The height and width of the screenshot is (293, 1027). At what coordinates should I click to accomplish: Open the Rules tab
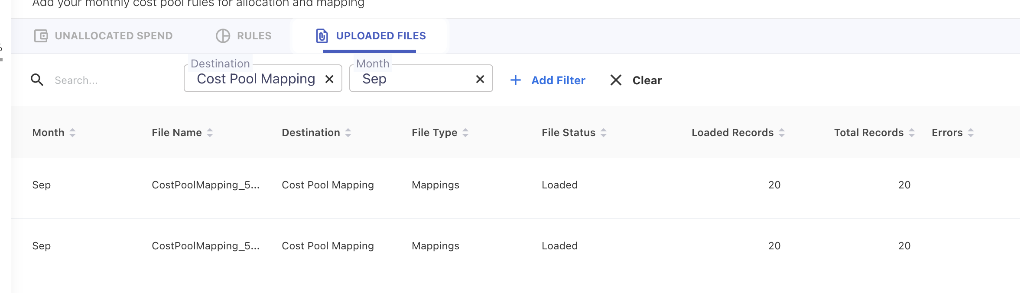point(244,36)
